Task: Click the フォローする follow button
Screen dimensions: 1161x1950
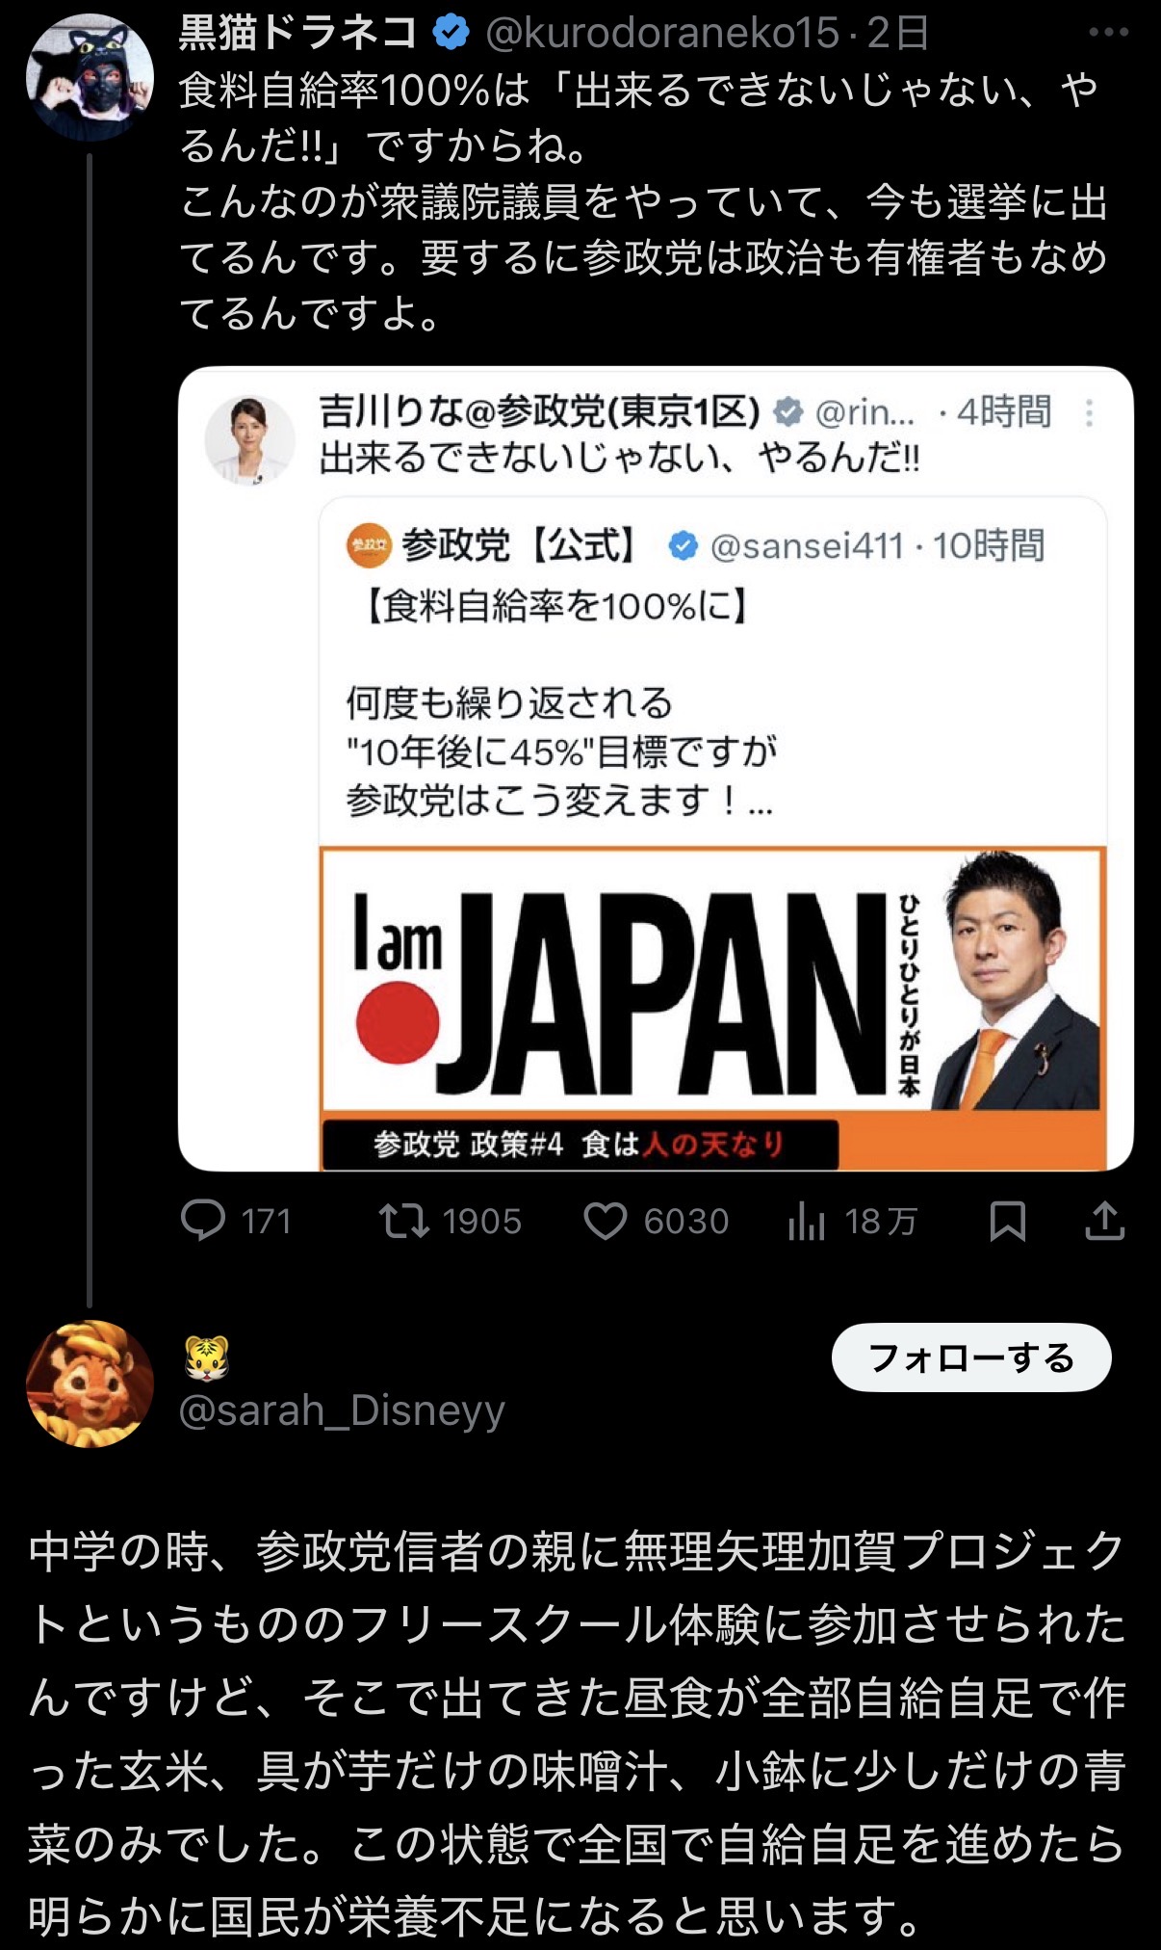Action: (970, 1358)
